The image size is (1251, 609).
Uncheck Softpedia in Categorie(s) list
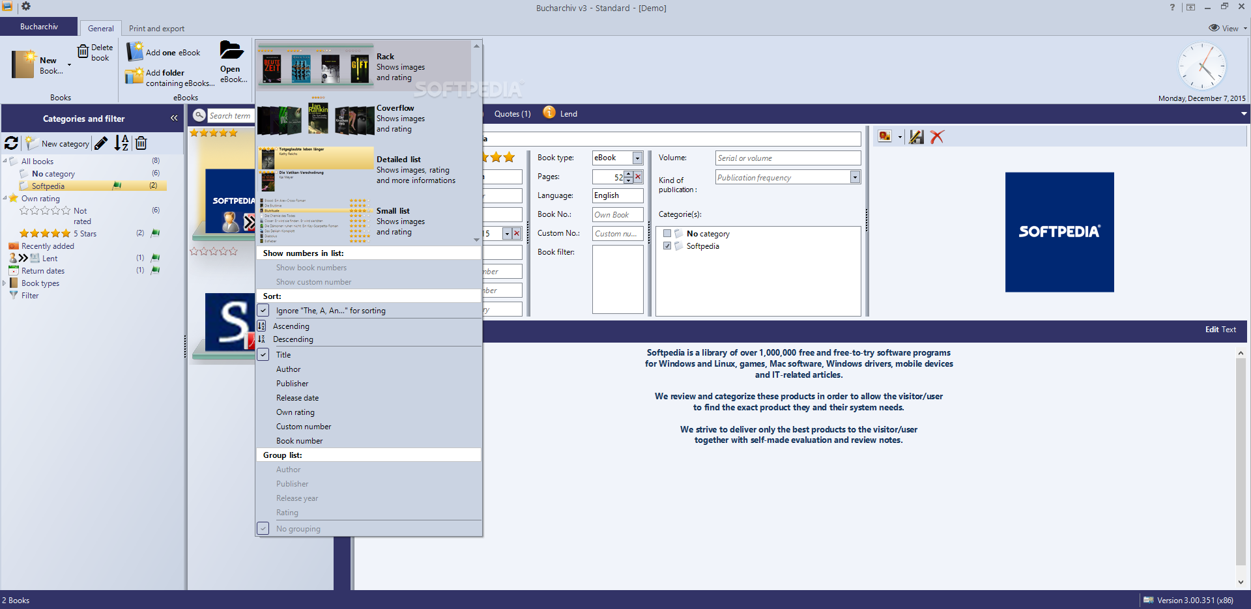pos(667,246)
